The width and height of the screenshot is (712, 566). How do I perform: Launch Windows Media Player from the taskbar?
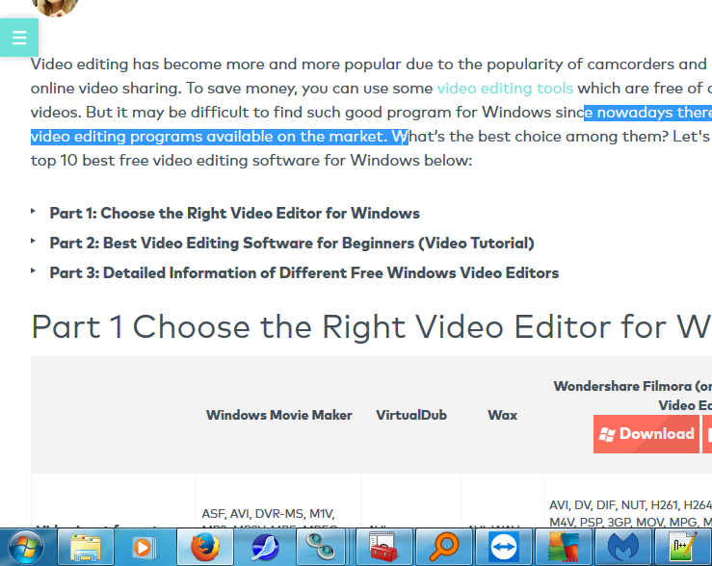point(145,548)
